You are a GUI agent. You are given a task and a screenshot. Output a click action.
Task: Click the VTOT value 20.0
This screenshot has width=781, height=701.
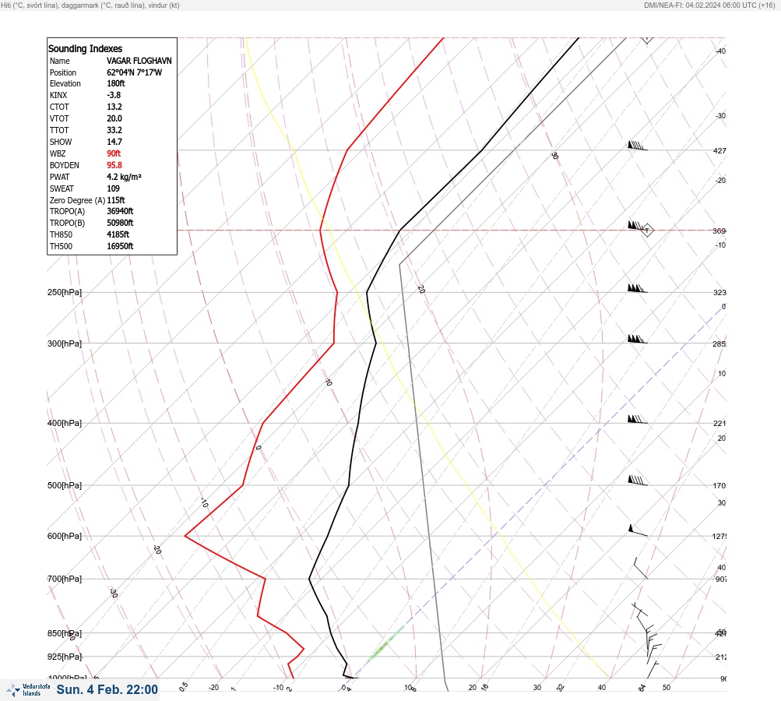point(114,118)
